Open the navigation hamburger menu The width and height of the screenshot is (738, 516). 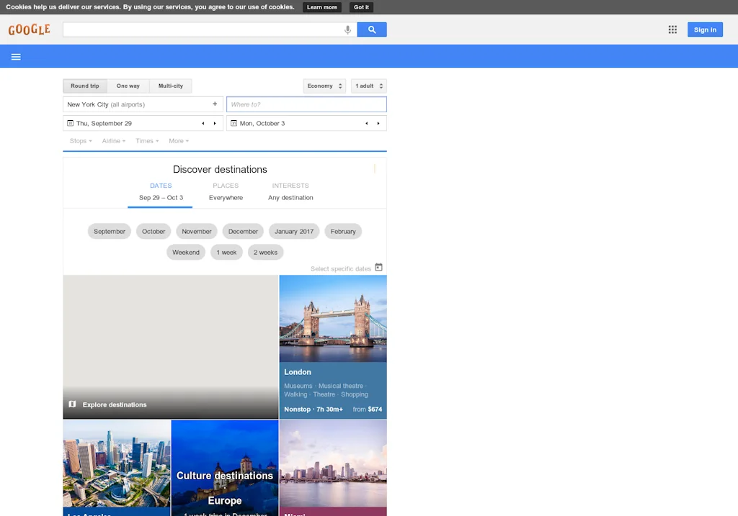pos(16,56)
